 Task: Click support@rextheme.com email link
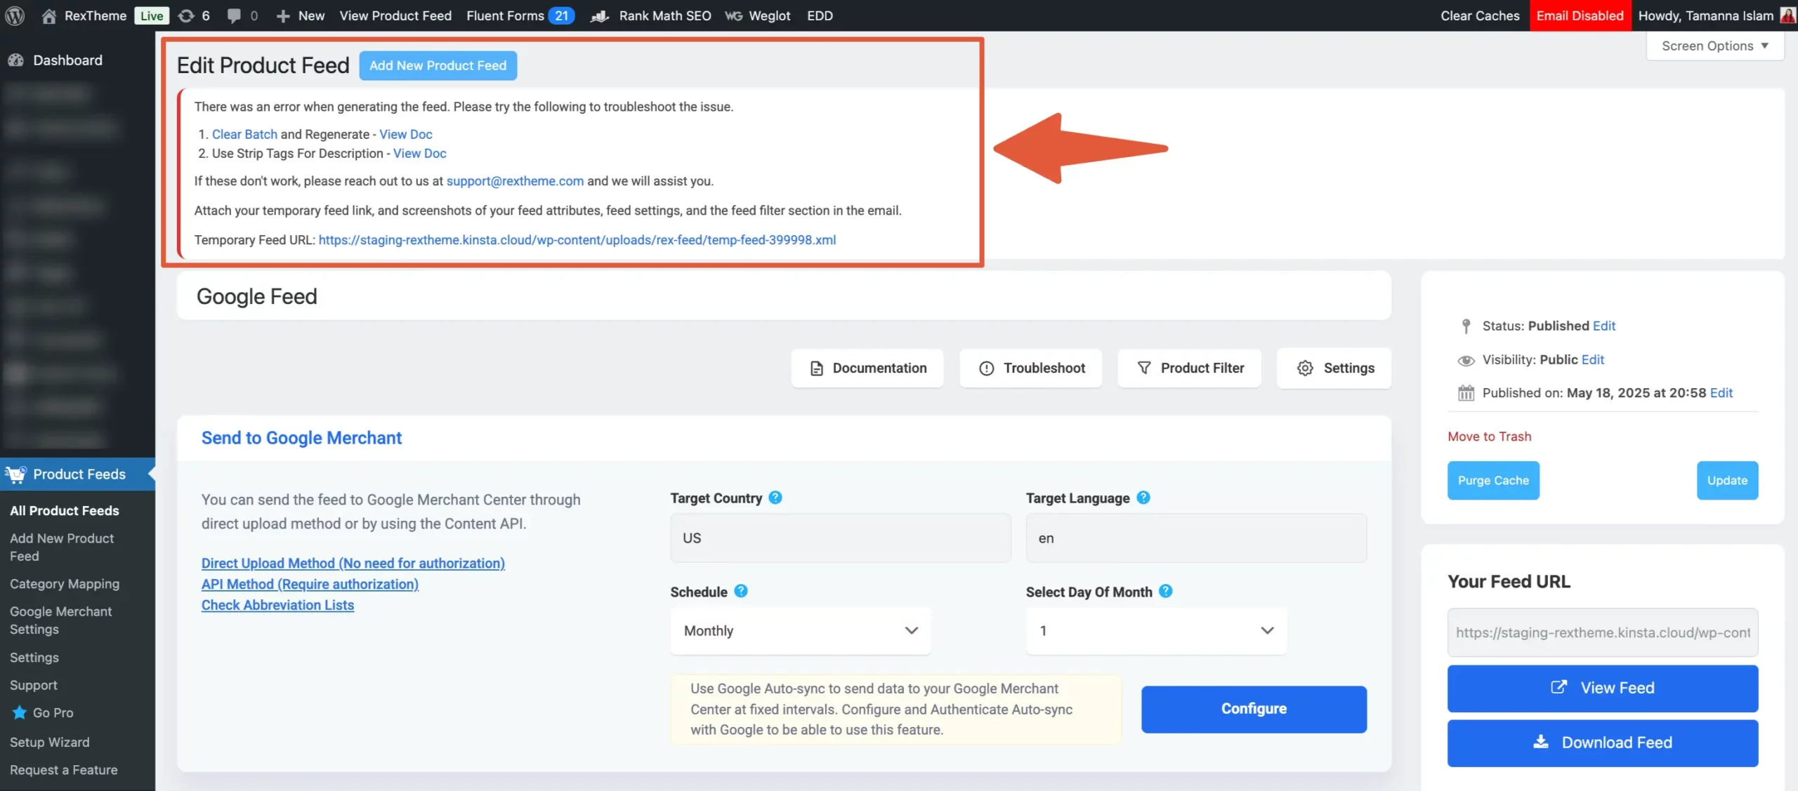pos(515,181)
